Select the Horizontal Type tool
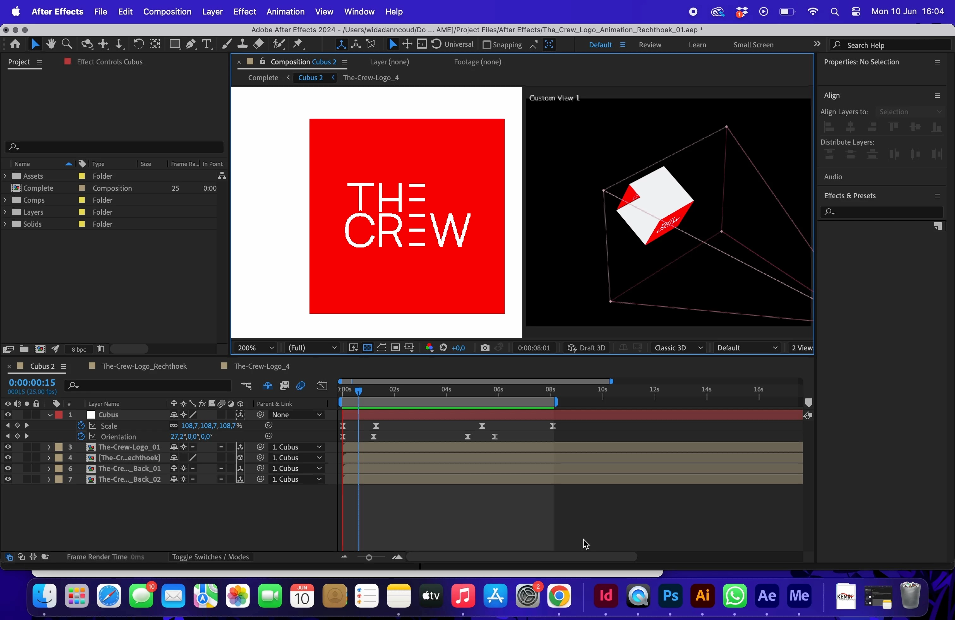 pyautogui.click(x=207, y=44)
